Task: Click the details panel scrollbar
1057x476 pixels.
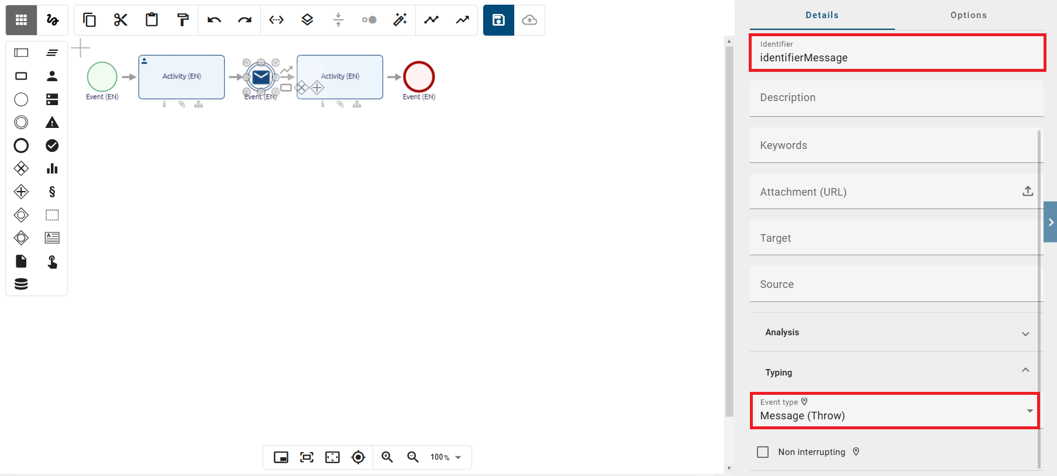Action: [1039, 298]
